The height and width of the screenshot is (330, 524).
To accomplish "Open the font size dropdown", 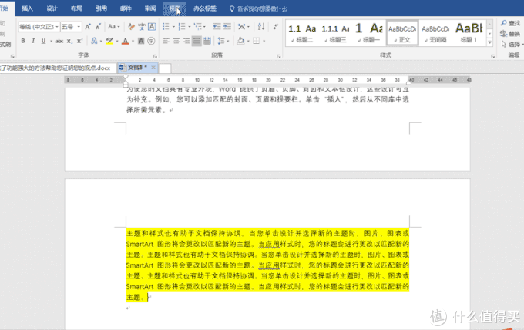I will (79, 27).
